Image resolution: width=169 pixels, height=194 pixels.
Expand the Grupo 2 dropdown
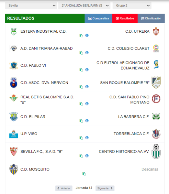tap(132, 5)
